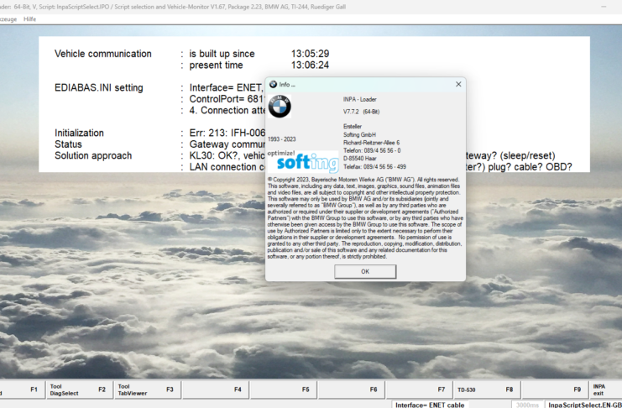Click the empty F4 function button
Screen dimensions: 622x408
click(216, 390)
